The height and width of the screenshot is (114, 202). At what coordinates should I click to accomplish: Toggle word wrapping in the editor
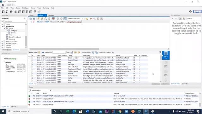(x=102, y=19)
